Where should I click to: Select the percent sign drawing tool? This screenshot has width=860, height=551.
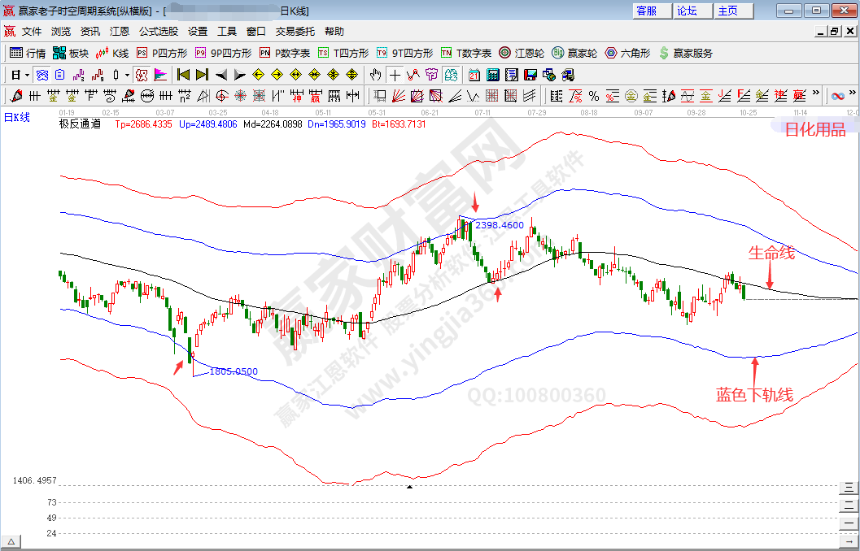594,96
